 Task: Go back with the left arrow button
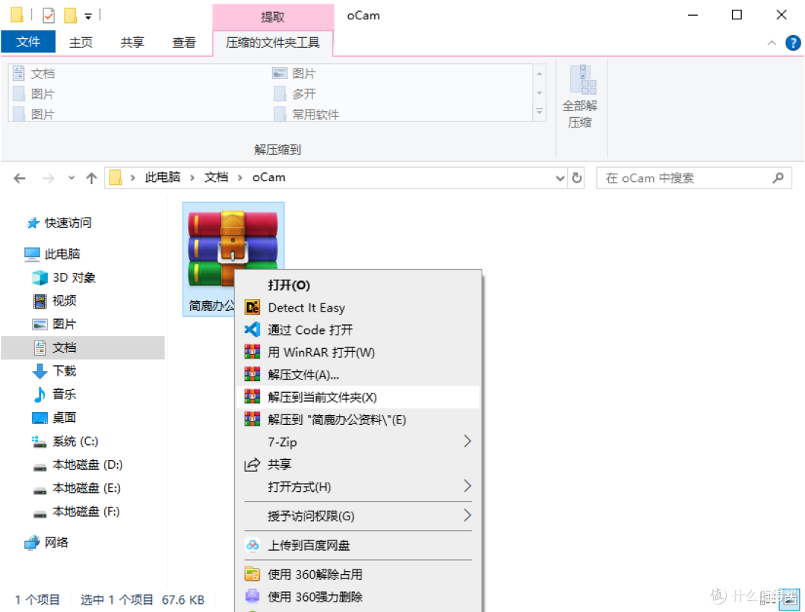19,178
